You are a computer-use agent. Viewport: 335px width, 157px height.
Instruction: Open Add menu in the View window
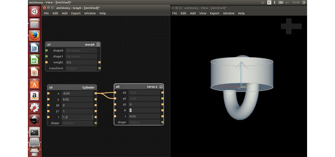193,13
